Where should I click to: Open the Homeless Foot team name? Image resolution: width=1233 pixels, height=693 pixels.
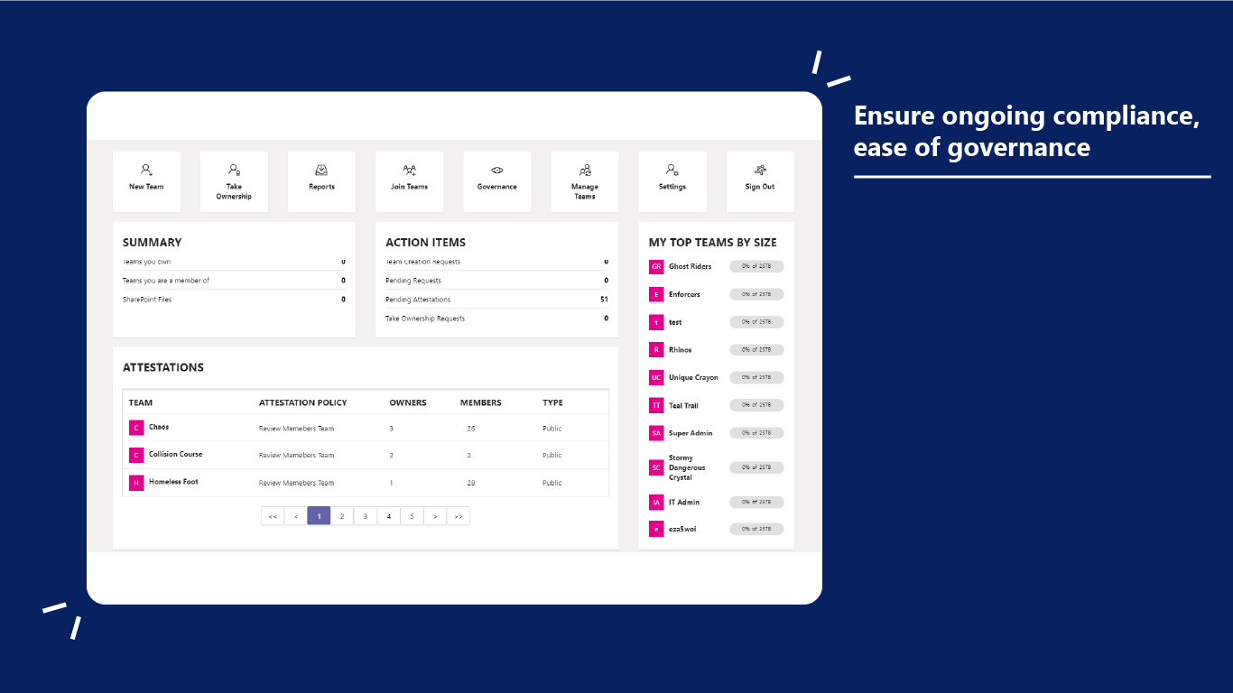tap(173, 482)
